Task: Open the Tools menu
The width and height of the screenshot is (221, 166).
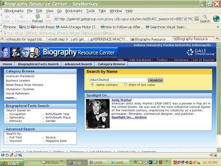Action: pyautogui.click(x=90, y=11)
